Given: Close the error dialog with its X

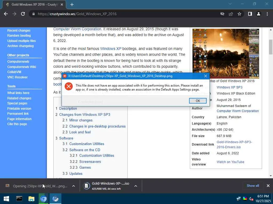Looking at the screenshot, I should click(206, 76).
